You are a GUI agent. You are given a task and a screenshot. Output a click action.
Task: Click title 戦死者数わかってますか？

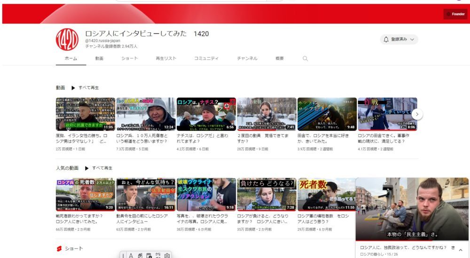click(79, 219)
